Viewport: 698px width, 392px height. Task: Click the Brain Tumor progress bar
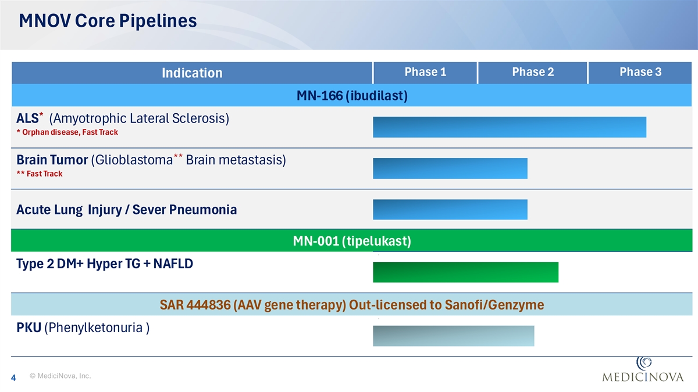pos(450,168)
